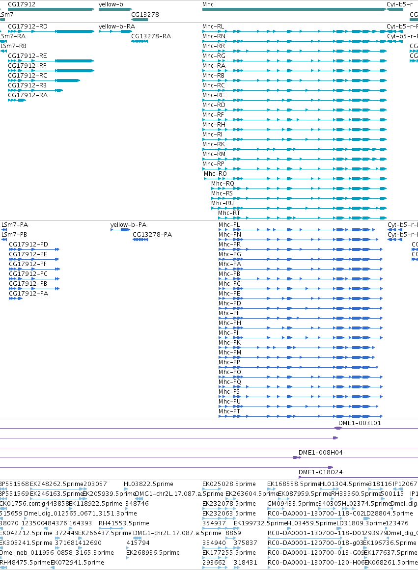This screenshot has width=418, height=570.
Task: Click EST RC0-DA0001-130700-118-D01
Action: point(316,533)
